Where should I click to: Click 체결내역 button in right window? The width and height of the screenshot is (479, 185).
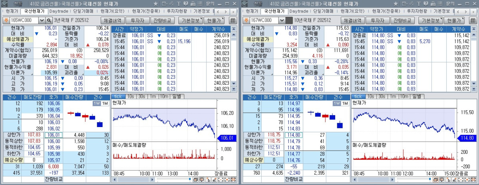[x=353, y=20]
